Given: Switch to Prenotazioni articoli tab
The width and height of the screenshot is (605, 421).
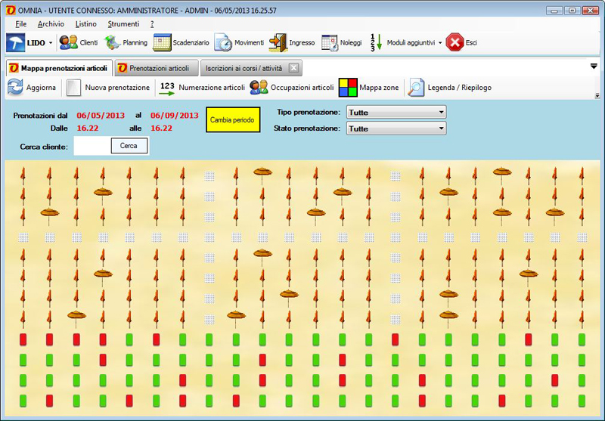Looking at the screenshot, I should [x=157, y=68].
